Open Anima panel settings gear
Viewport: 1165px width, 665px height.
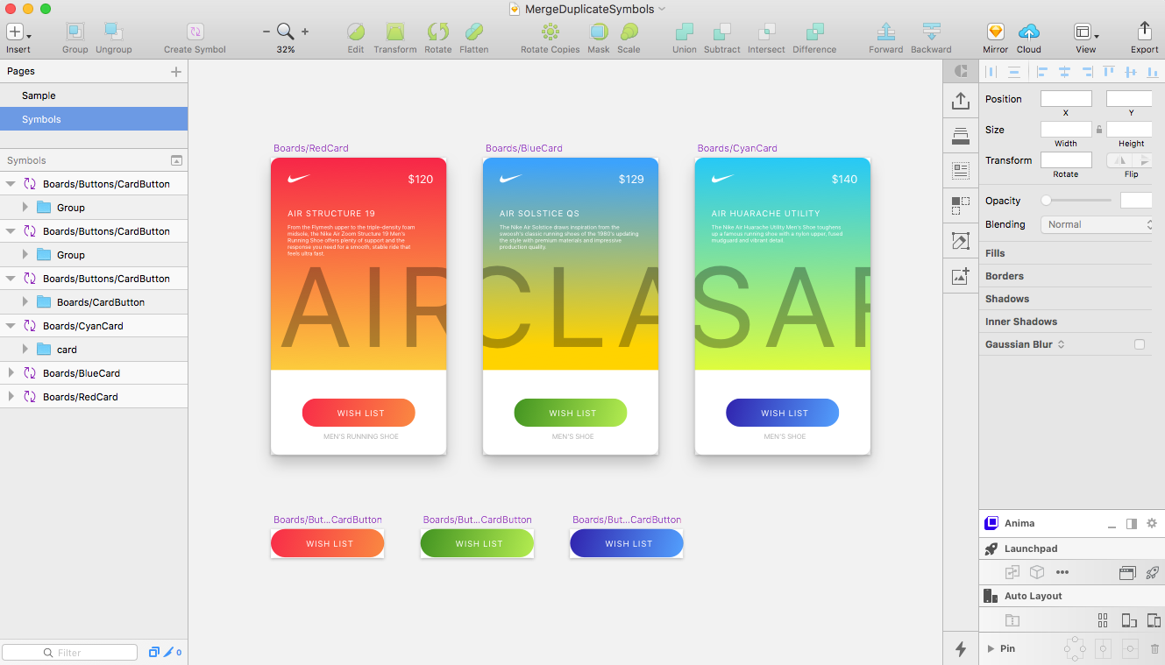coord(1152,523)
